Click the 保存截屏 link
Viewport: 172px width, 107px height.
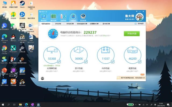click(141, 24)
